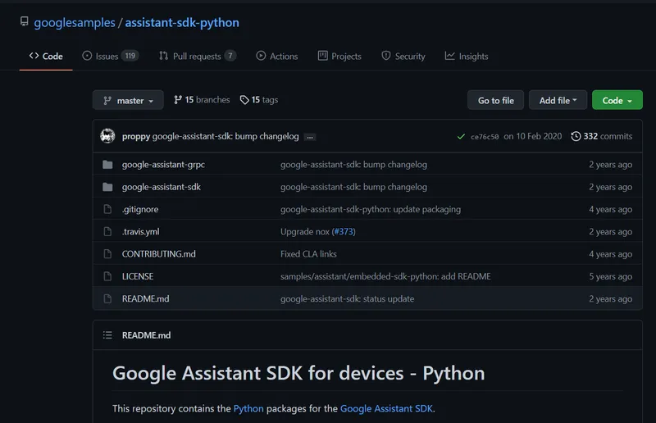Viewport: 656px width, 423px height.
Task: Open the .gitignore file
Action: click(140, 209)
